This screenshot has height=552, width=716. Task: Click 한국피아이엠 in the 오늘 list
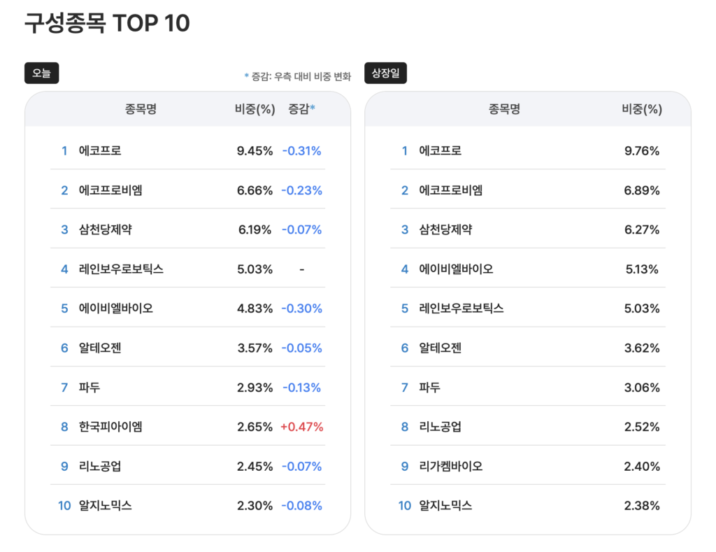coord(110,426)
